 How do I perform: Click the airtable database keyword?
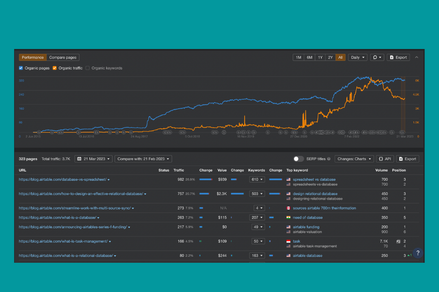coord(307,255)
